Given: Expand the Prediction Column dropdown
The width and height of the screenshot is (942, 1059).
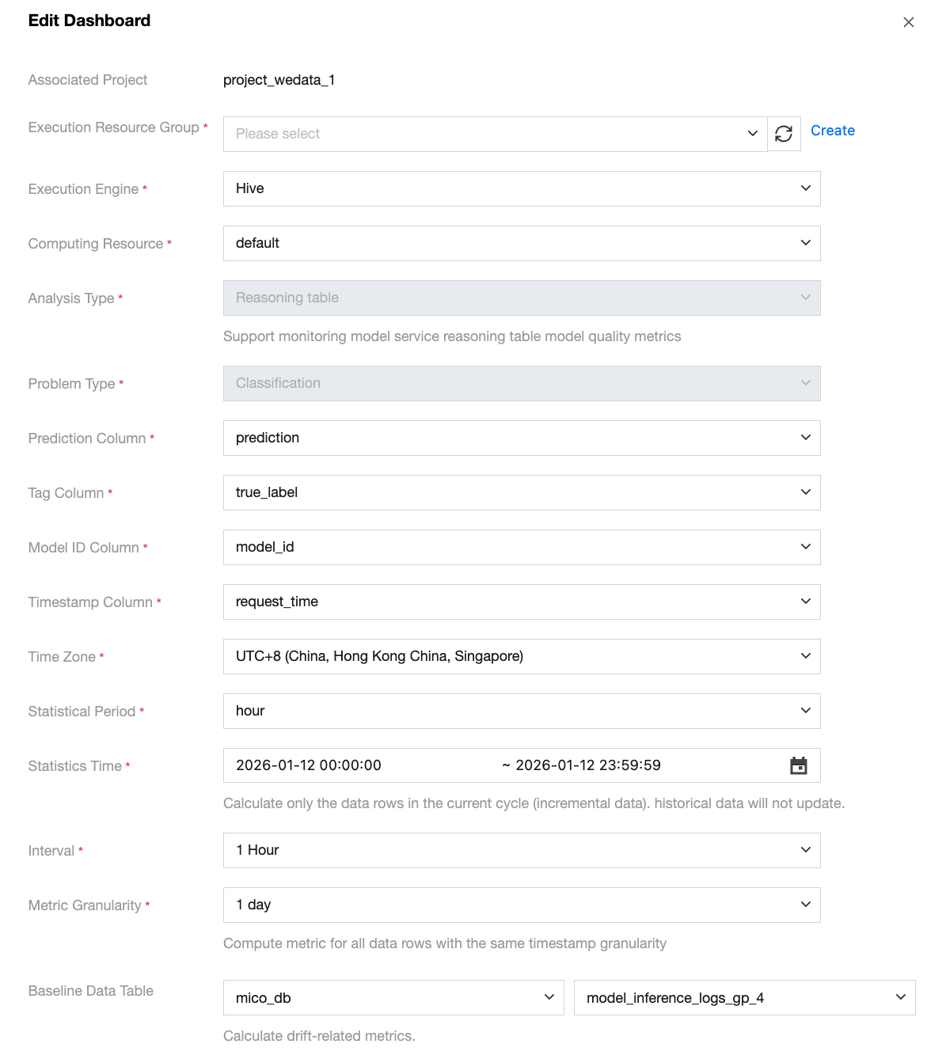Looking at the screenshot, I should click(522, 438).
